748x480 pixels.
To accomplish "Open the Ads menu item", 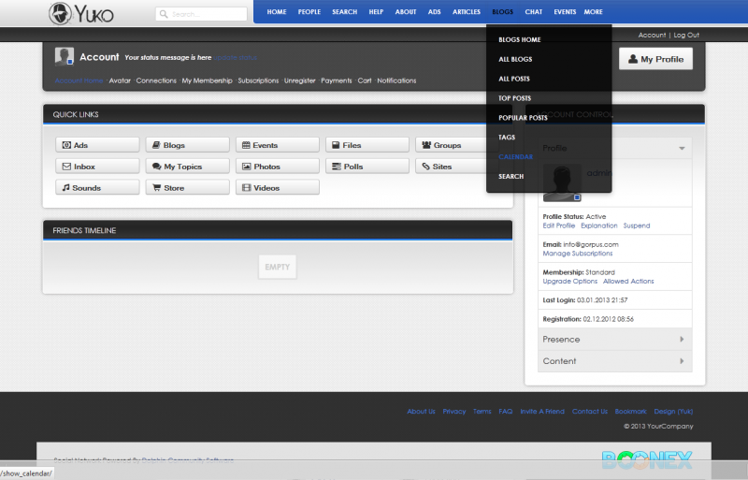I will pos(434,12).
